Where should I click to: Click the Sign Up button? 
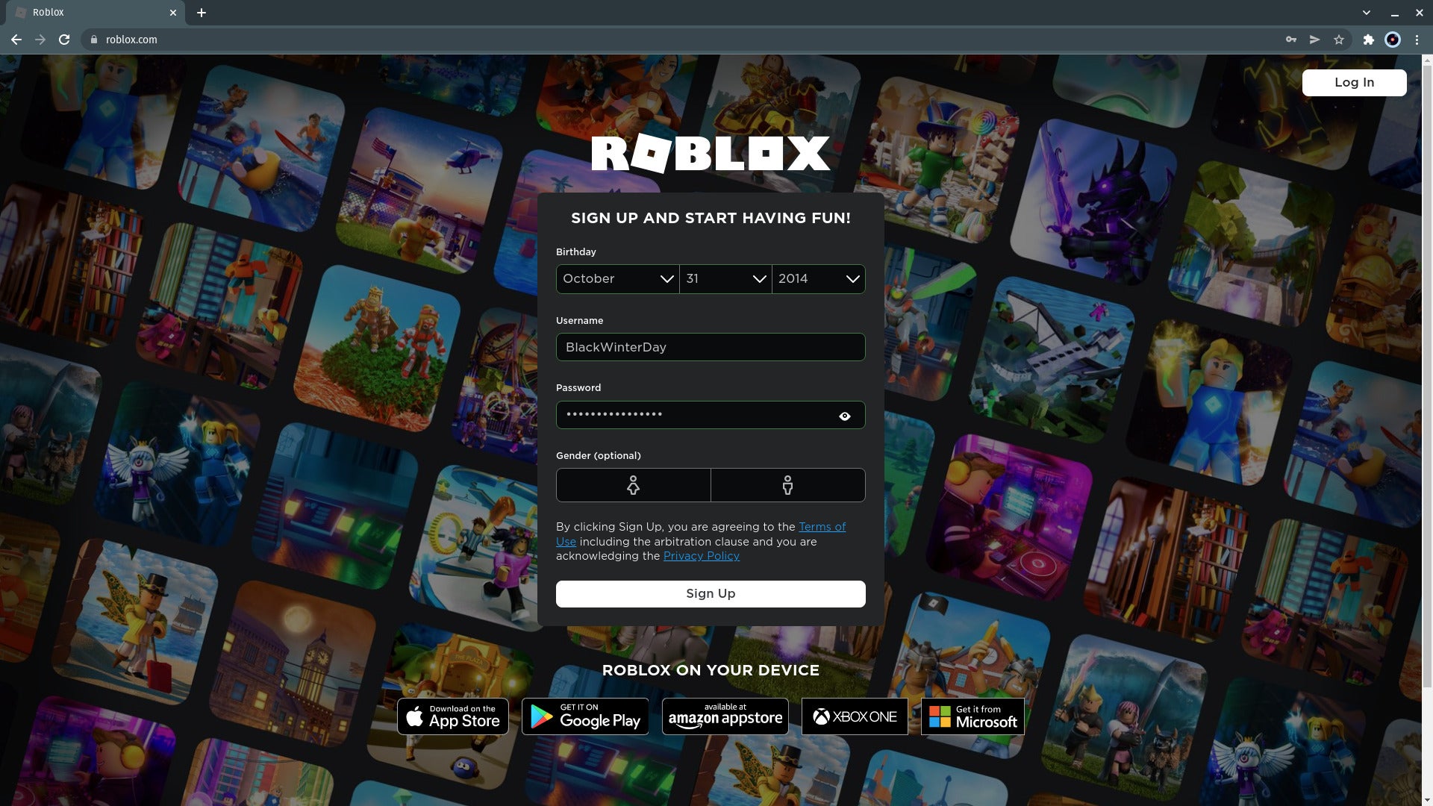tap(711, 594)
